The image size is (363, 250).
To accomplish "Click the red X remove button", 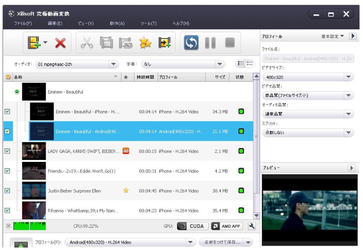I will [x=60, y=43].
